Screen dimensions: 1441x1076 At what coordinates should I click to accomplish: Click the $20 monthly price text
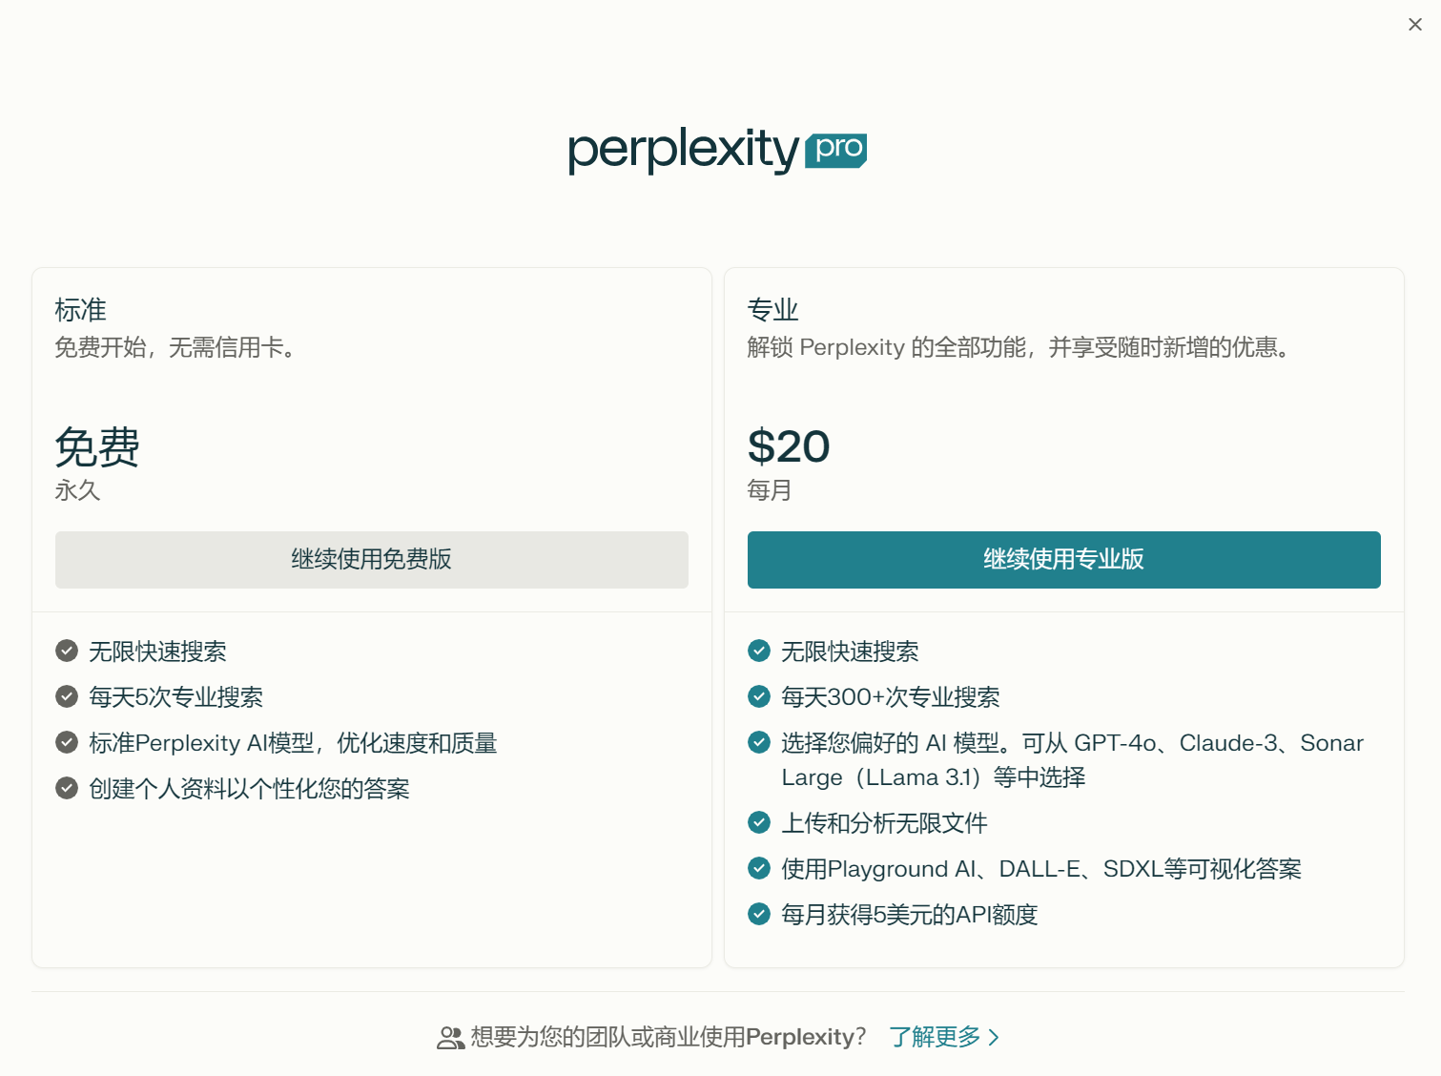[x=789, y=446]
